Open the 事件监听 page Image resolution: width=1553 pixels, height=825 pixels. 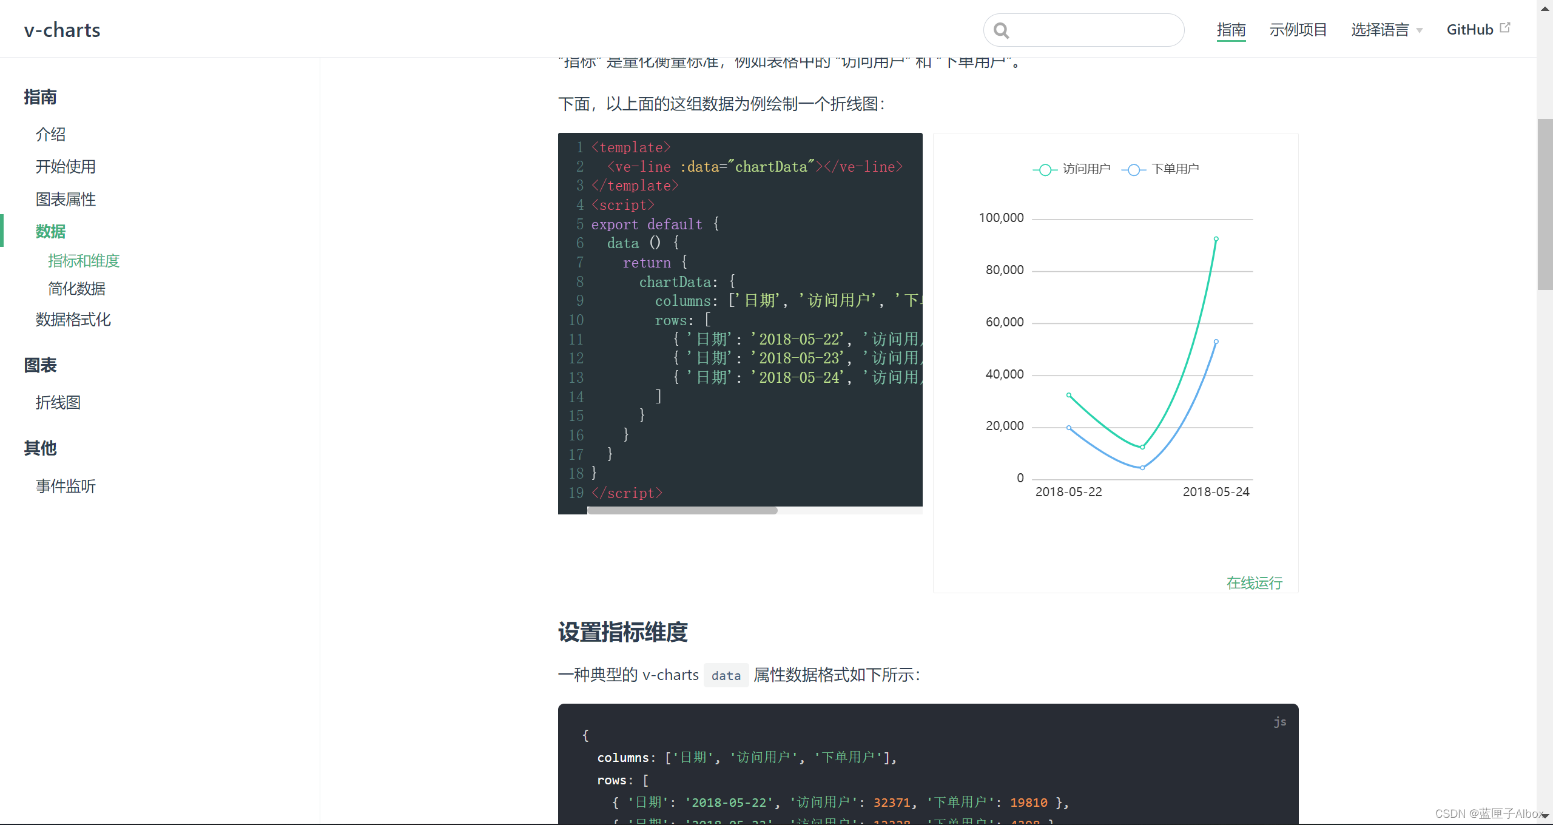coord(65,485)
